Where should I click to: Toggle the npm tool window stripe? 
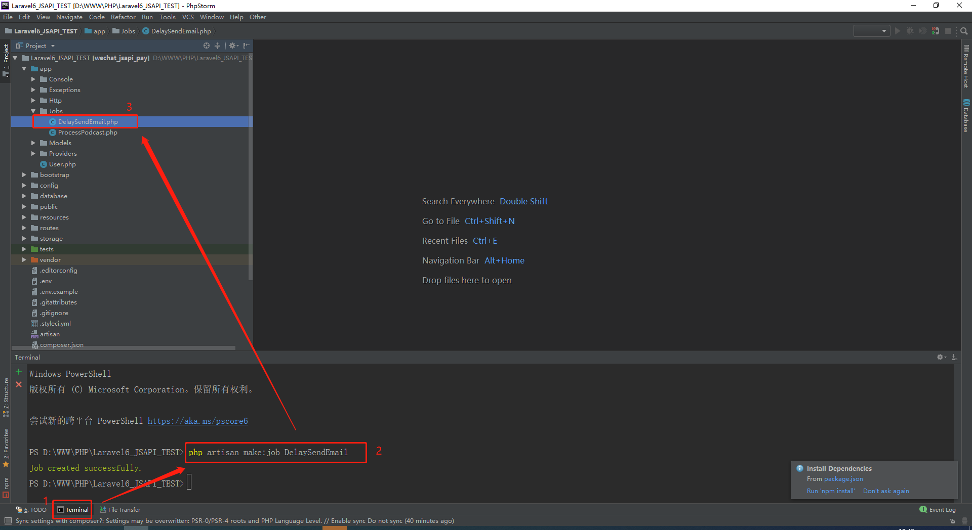click(6, 488)
